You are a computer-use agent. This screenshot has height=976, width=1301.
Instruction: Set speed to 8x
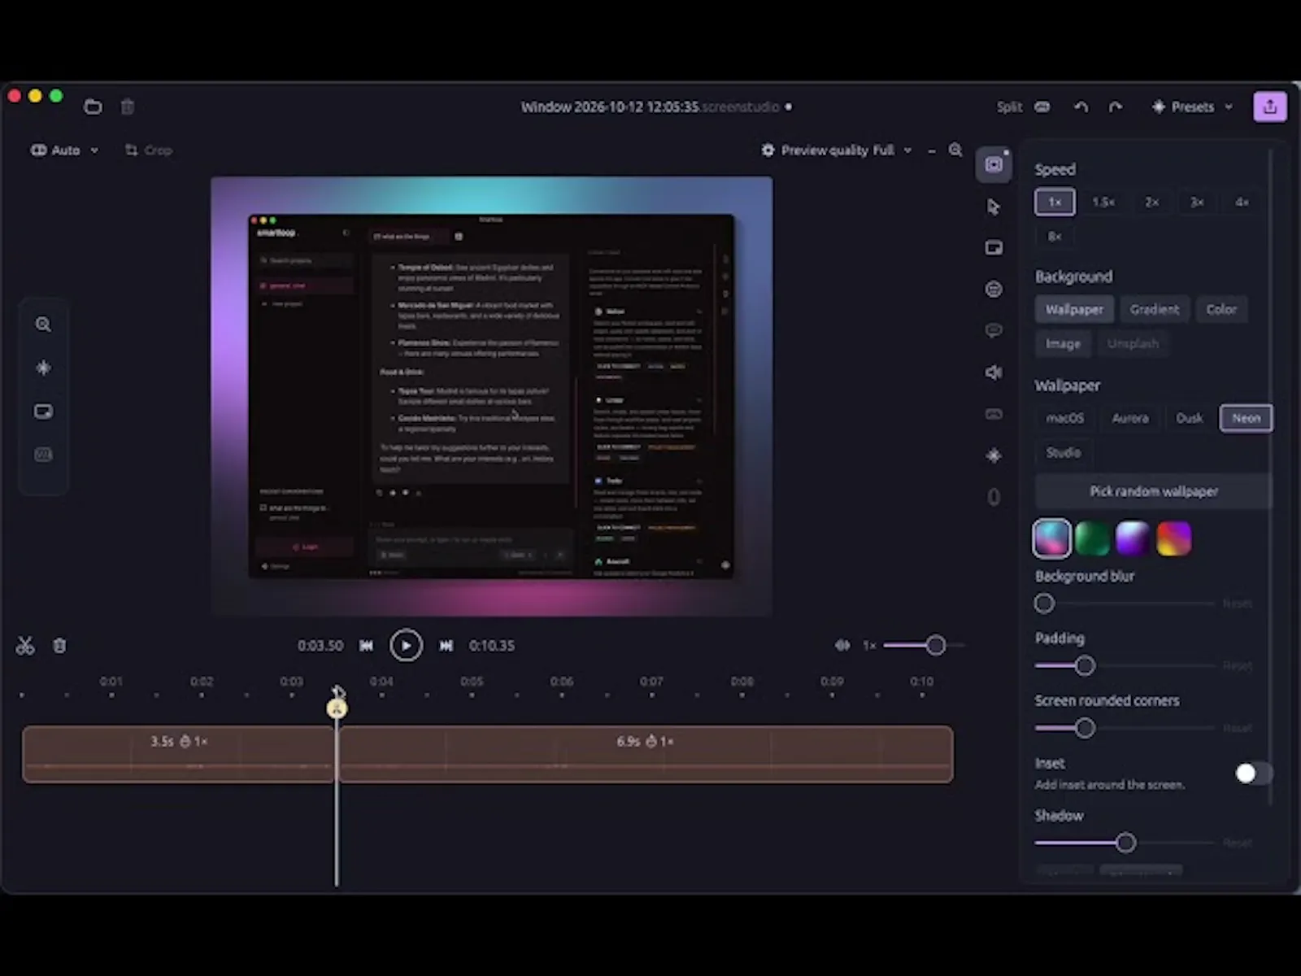pos(1055,236)
